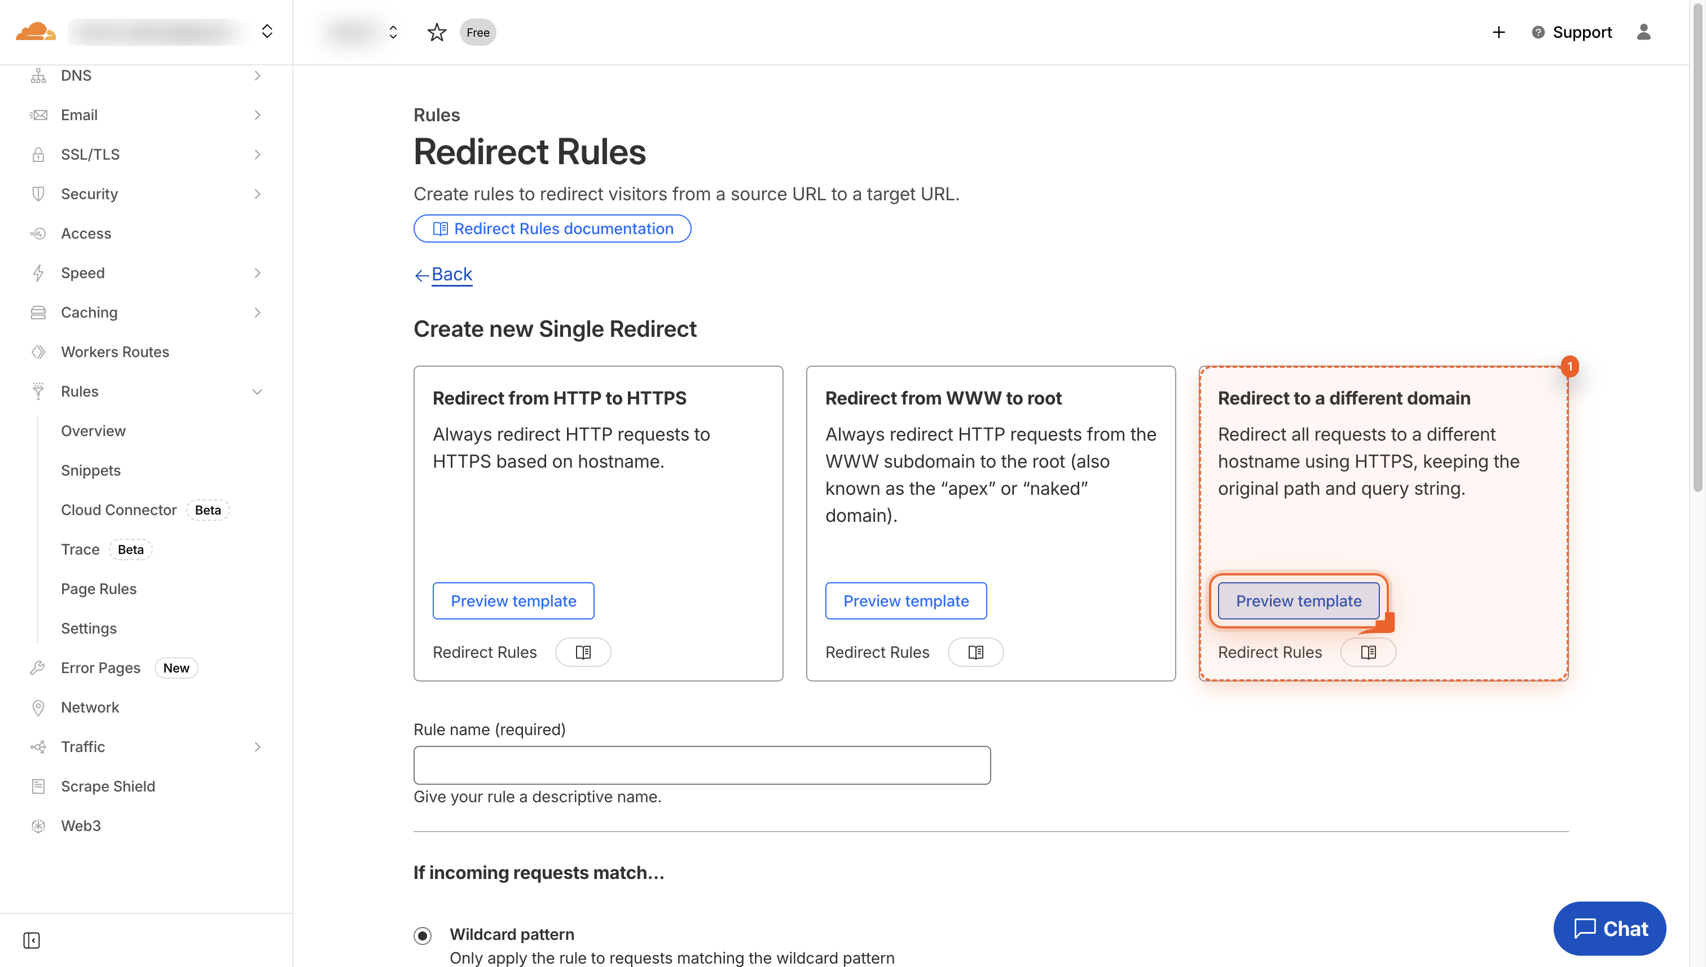Image resolution: width=1706 pixels, height=967 pixels.
Task: Collapse the sidebar using bottom-left toggle
Action: [x=30, y=940]
